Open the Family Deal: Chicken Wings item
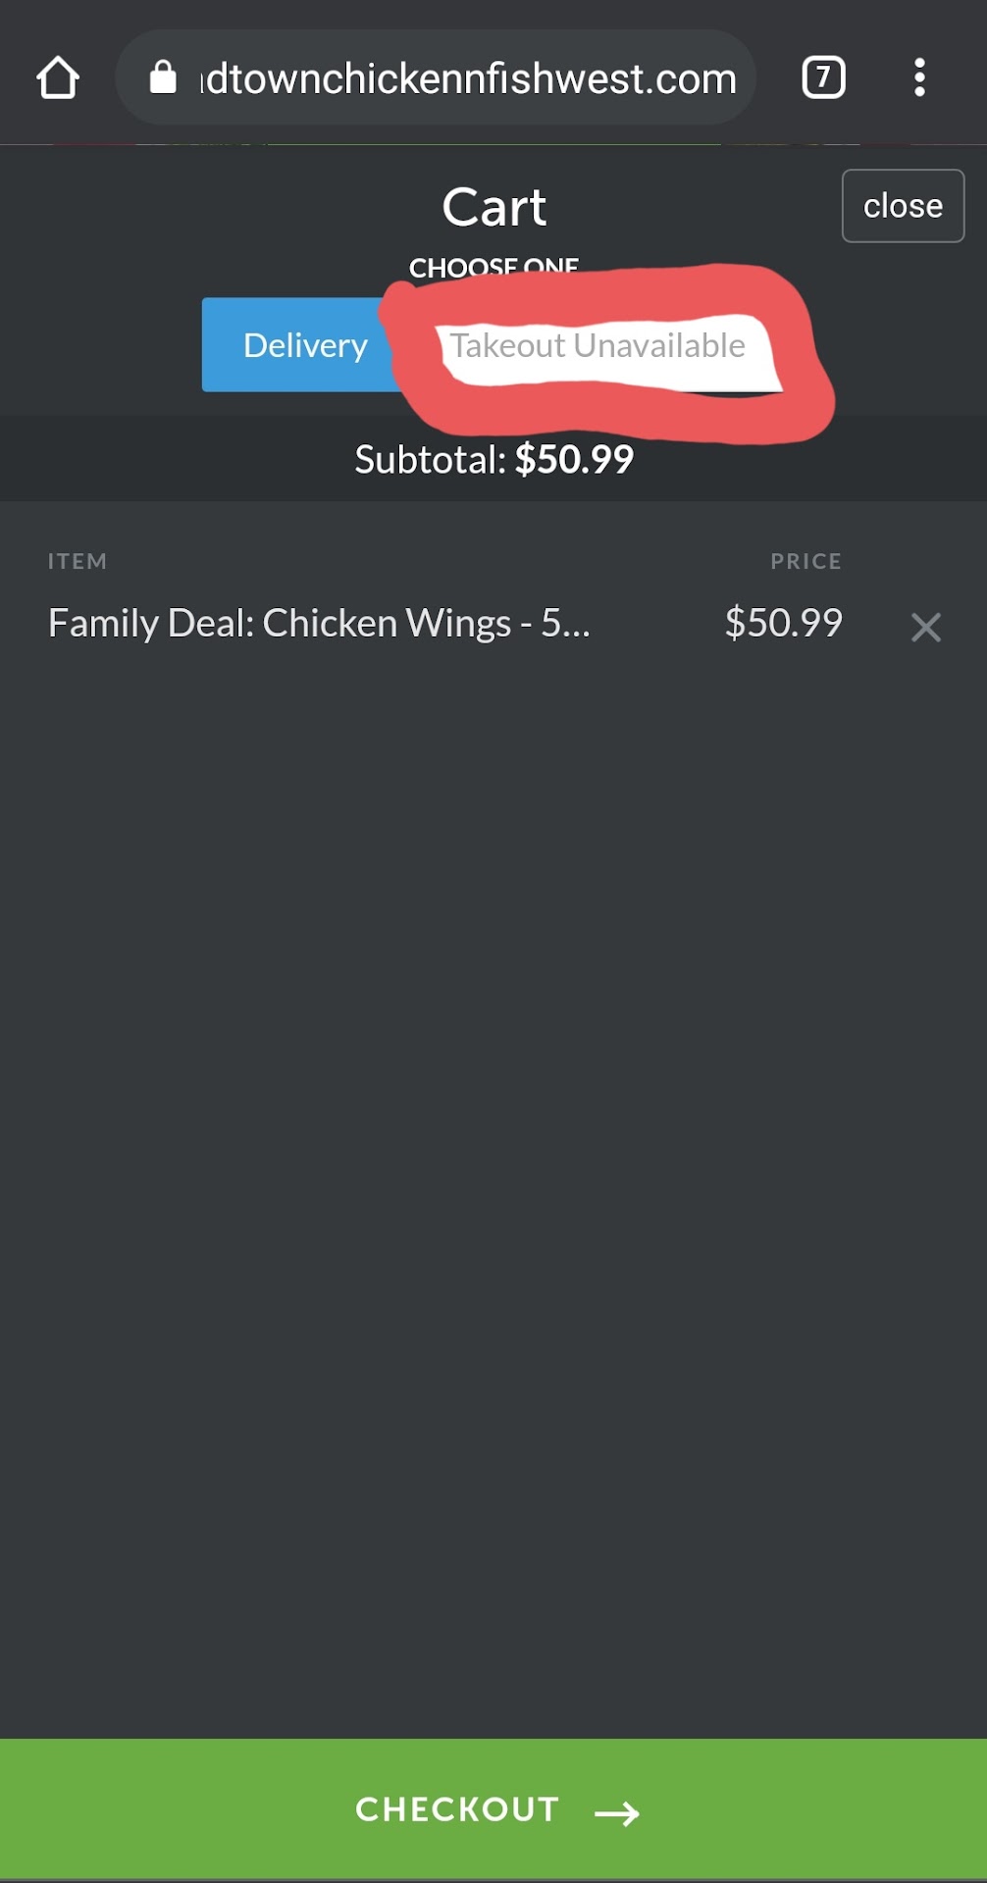This screenshot has width=987, height=1883. coord(319,623)
